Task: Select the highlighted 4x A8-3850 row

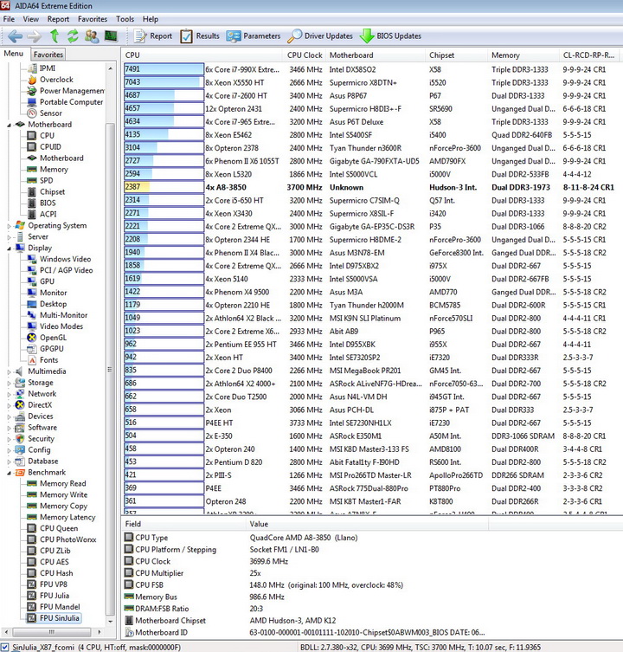Action: click(372, 187)
